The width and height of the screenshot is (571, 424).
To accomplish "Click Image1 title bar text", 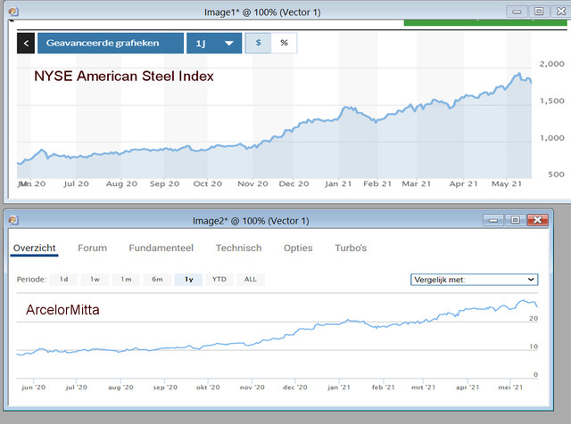I will pos(262,12).
